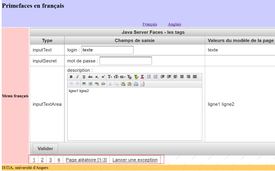Viewport: 275px width, 171px height.
Task: Show source code view in editor
Action: tap(142, 84)
